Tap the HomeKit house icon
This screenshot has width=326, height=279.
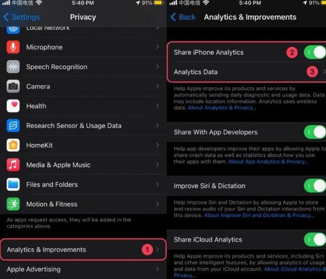click(13, 145)
